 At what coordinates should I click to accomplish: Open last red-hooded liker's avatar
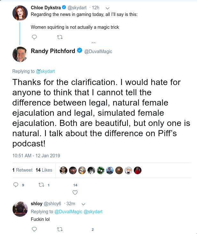tap(137, 170)
